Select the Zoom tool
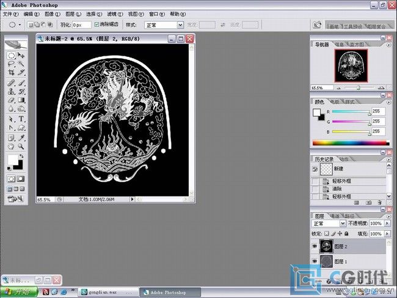The height and width of the screenshot is (298, 397). 21,146
